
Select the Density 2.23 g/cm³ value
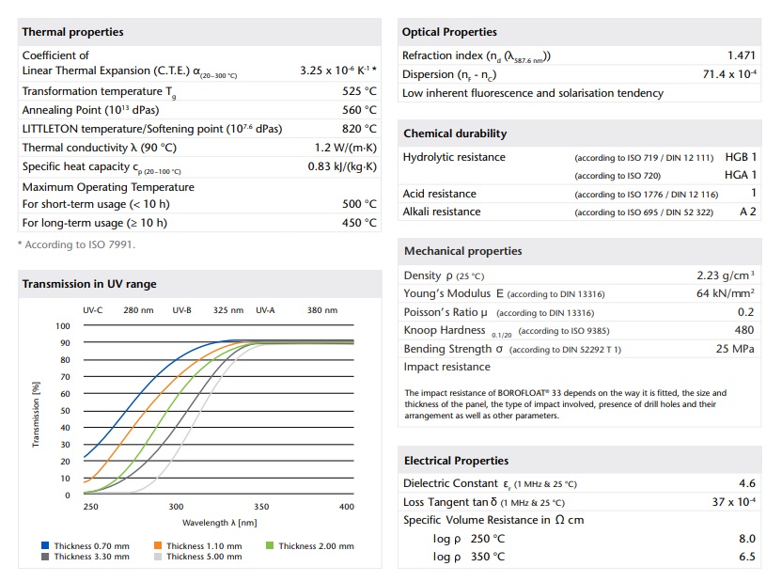(x=726, y=275)
